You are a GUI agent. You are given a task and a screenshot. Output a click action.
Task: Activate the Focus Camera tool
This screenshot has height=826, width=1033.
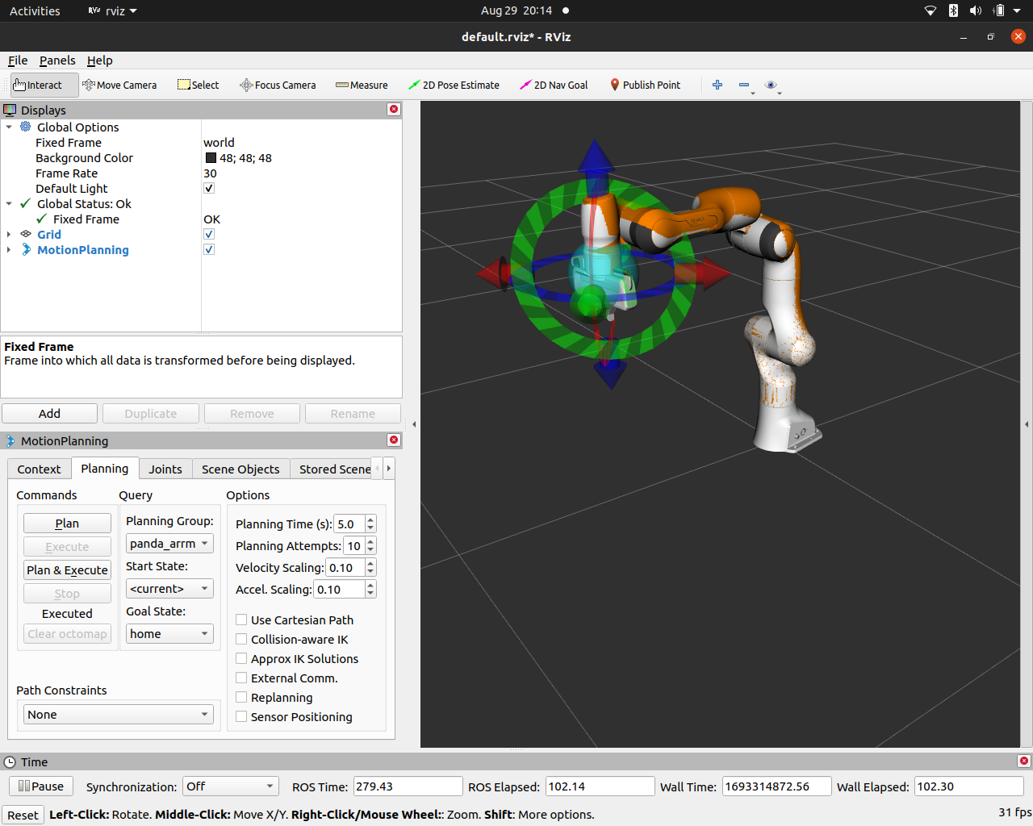pyautogui.click(x=278, y=85)
